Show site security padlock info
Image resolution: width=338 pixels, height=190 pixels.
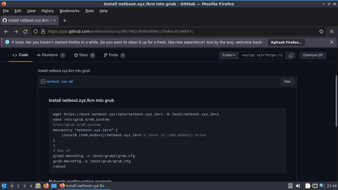[x=43, y=31]
